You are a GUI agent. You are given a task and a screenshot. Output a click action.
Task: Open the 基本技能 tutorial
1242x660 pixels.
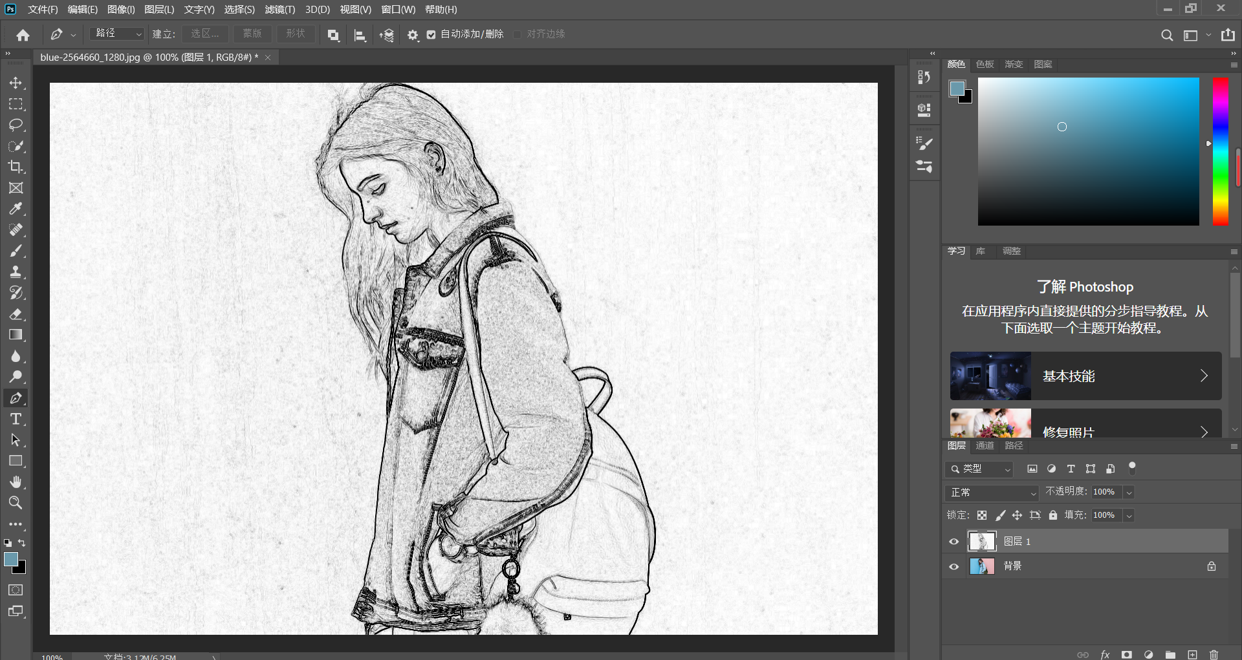(x=1085, y=376)
